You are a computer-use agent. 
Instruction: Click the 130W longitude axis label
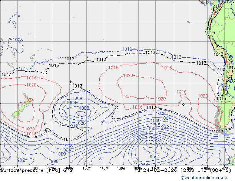[121, 168]
